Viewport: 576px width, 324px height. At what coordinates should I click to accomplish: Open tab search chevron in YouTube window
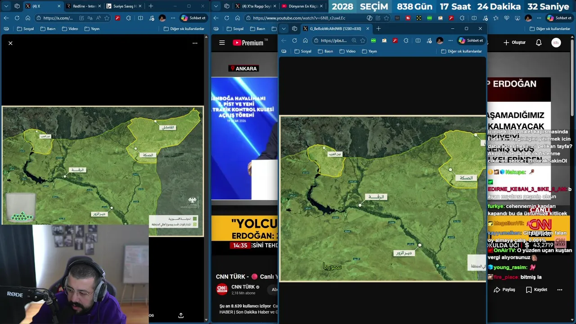pos(216,6)
